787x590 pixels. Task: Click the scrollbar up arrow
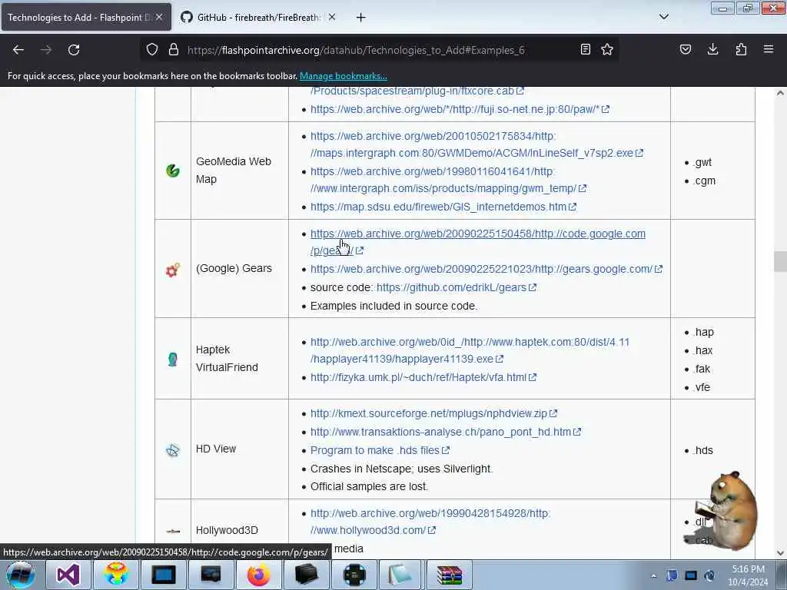tap(779, 93)
